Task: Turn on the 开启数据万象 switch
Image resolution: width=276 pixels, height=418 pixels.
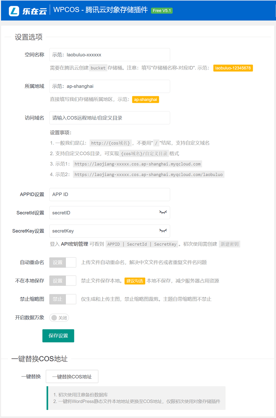Action: [59, 318]
